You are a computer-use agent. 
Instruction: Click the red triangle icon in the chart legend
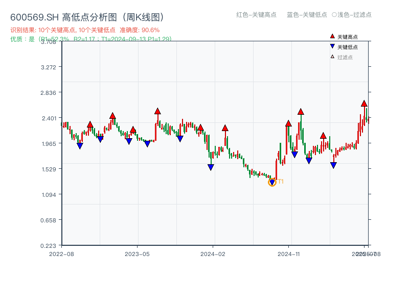pos(332,36)
